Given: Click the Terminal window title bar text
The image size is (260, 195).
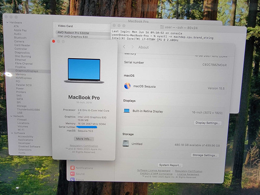Looking at the screenshot, I should click(x=181, y=28).
